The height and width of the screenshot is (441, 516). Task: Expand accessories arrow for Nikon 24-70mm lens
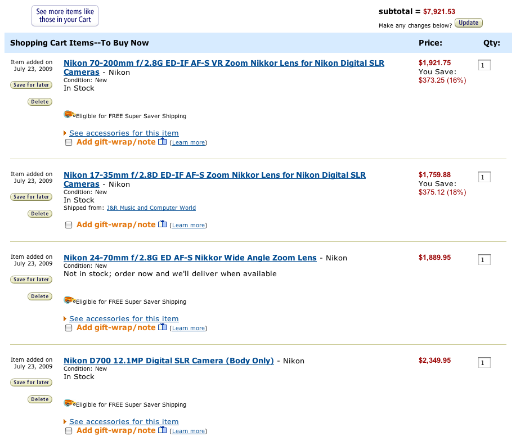tap(65, 319)
